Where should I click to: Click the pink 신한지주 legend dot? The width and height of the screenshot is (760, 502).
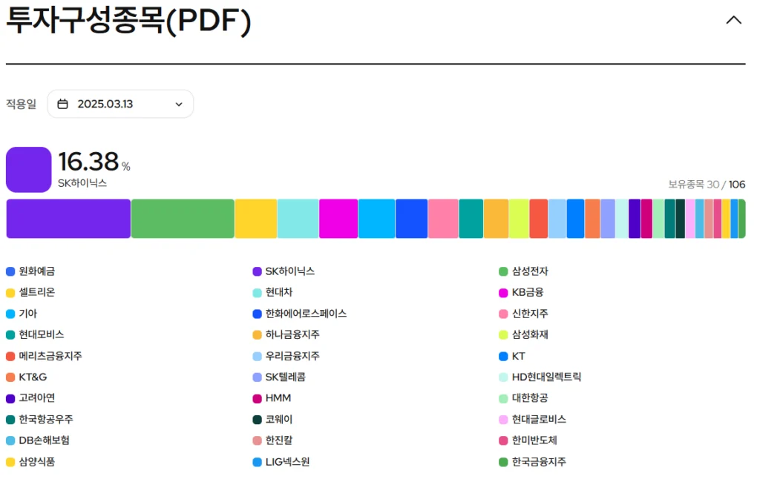click(504, 314)
